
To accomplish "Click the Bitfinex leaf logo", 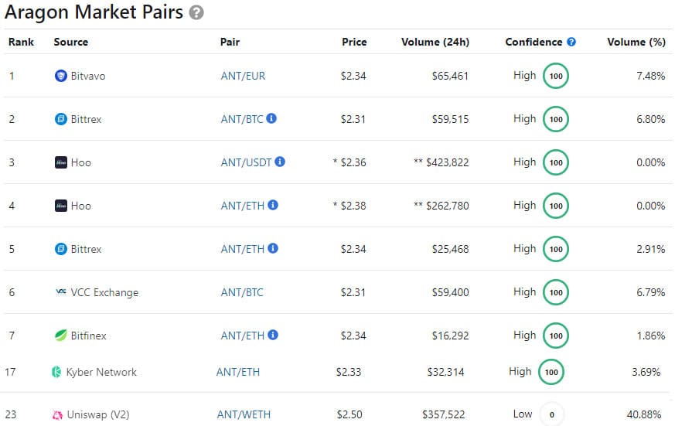I will click(x=61, y=336).
